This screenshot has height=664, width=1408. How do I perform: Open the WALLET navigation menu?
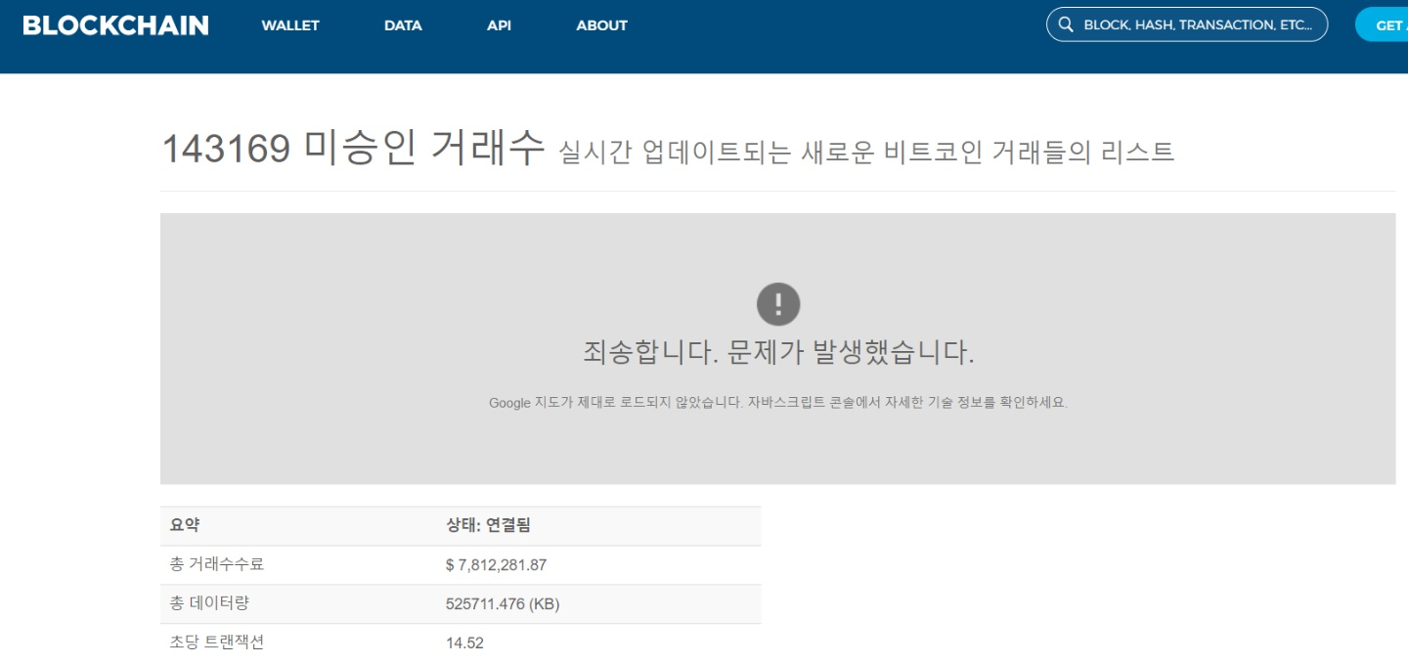[x=289, y=25]
